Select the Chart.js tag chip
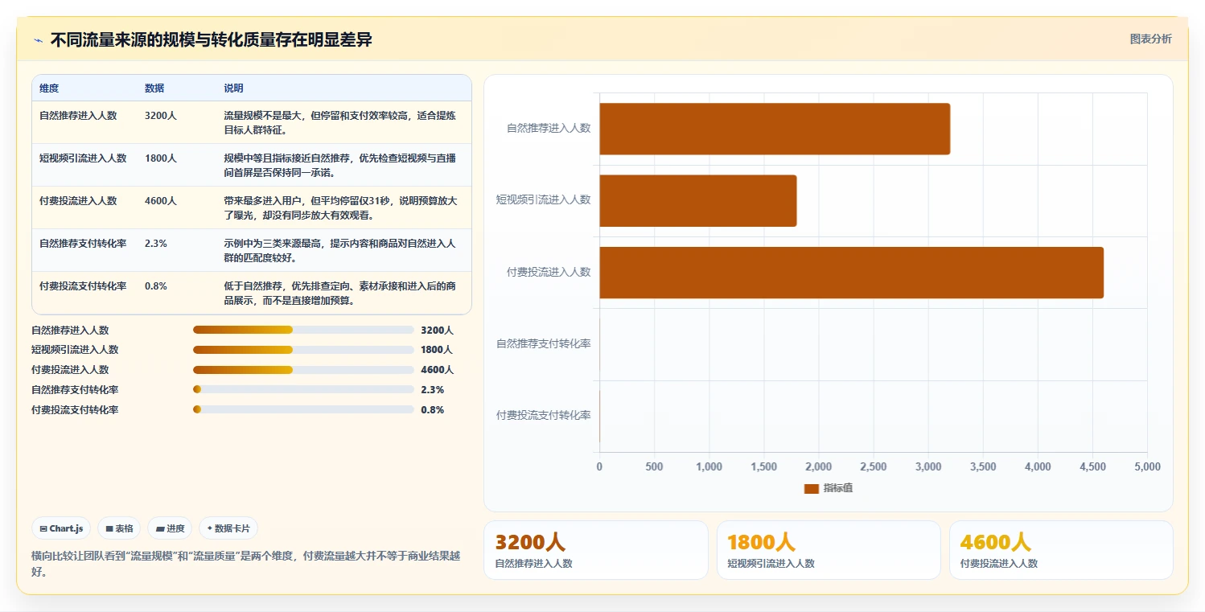Screen dimensions: 1205x612 (62, 528)
